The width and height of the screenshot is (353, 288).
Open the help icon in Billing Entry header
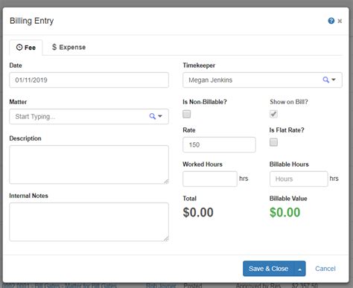point(331,21)
